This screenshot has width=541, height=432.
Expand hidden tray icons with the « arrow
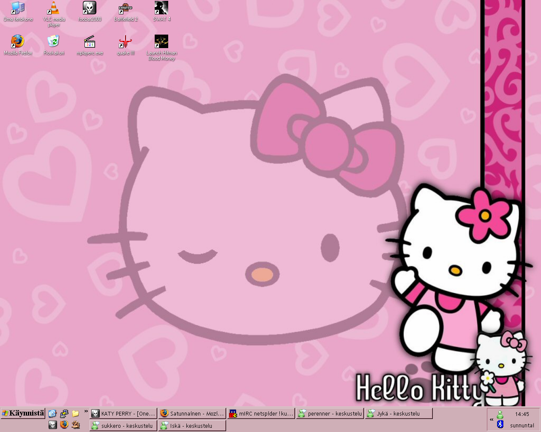tap(492, 419)
